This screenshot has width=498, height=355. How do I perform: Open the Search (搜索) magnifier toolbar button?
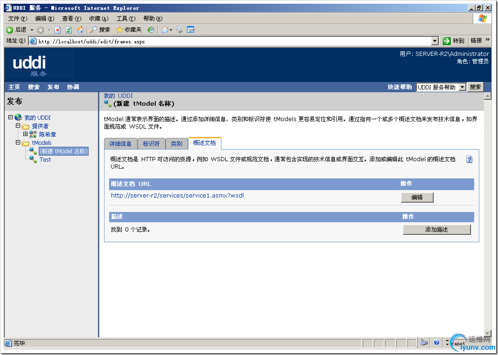100,30
